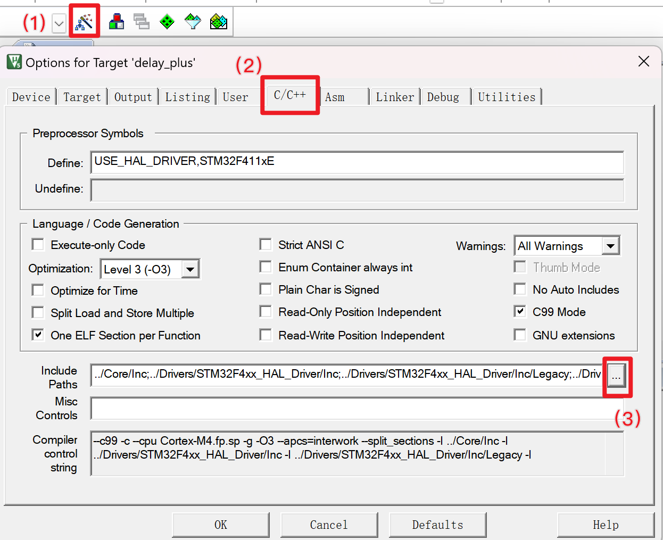The image size is (663, 540).
Task: Enable the Execute-only Code checkbox
Action: click(x=38, y=244)
